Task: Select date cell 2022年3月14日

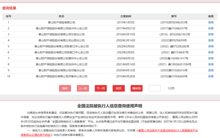Action: (126, 41)
